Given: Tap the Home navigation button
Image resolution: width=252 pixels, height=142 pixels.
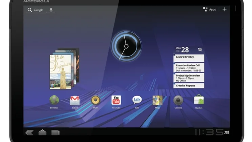Looking at the screenshot, I should pos(42,132).
